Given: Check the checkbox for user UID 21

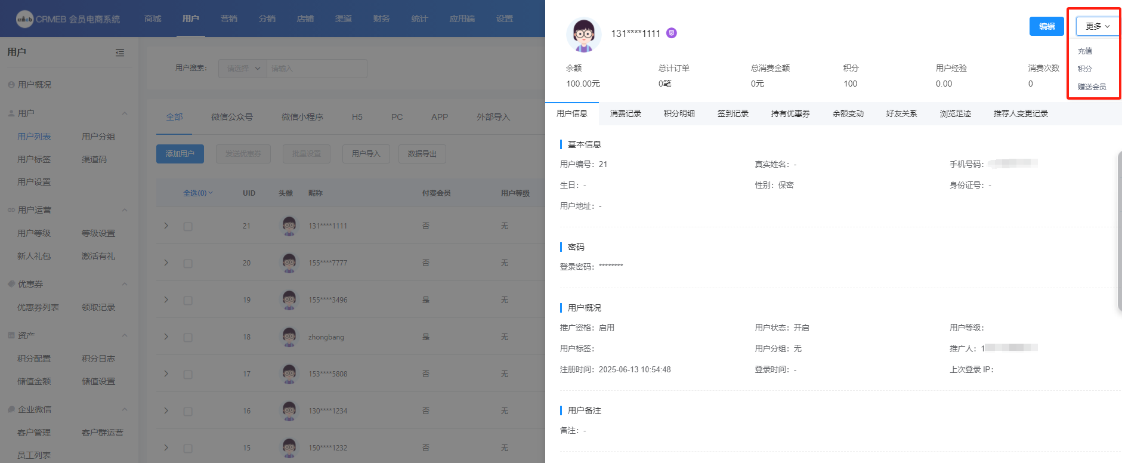Looking at the screenshot, I should [188, 227].
